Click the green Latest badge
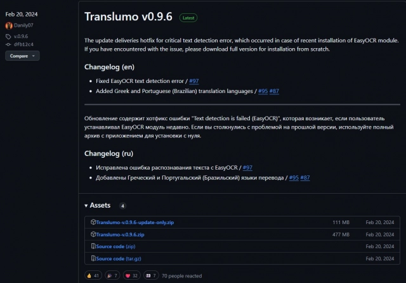The width and height of the screenshot is (406, 283). [188, 18]
